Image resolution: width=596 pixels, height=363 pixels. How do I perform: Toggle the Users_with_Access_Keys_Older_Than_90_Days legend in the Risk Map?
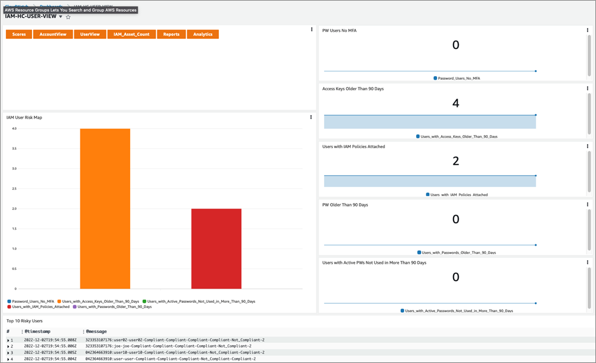(98, 302)
